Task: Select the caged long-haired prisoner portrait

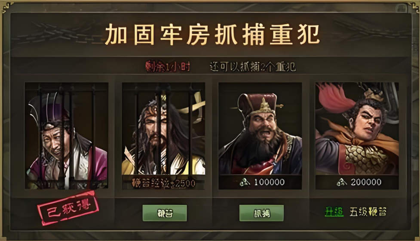Action: (x=163, y=129)
